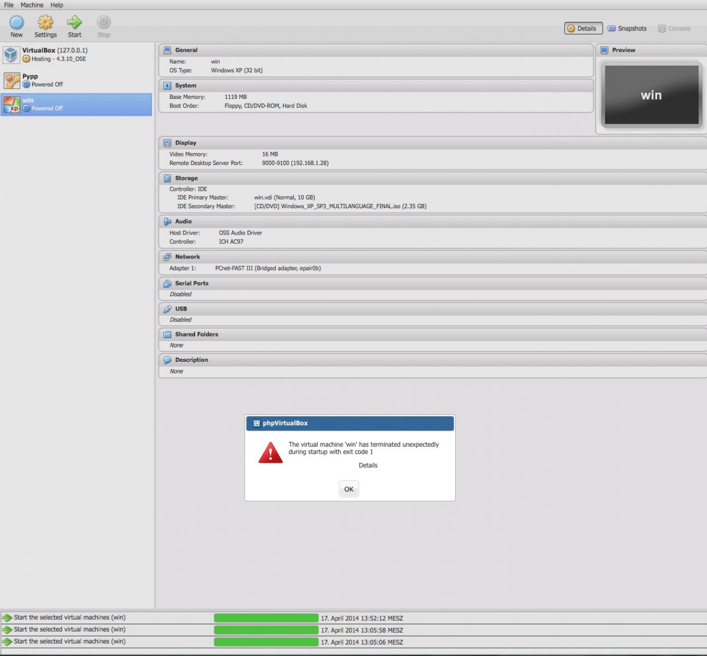Click the Display section monitor icon
The height and width of the screenshot is (656, 707).
point(167,143)
